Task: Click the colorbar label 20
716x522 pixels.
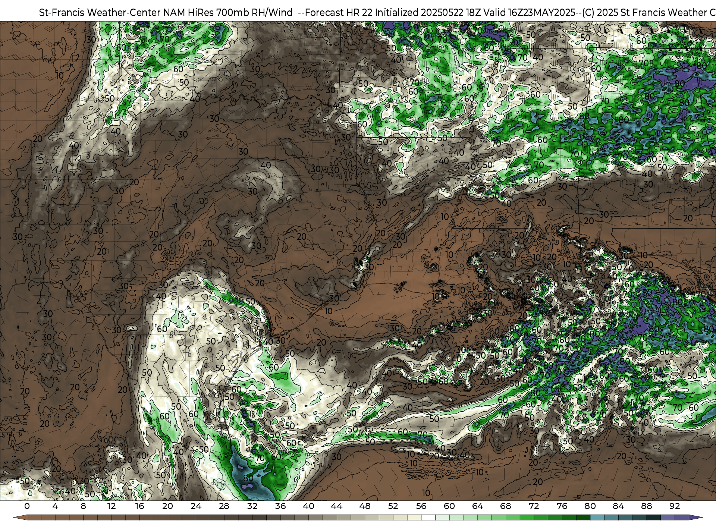Action: (168, 506)
